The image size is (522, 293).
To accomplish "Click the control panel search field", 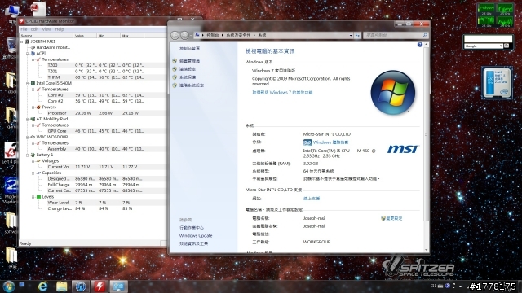I will coord(395,35).
